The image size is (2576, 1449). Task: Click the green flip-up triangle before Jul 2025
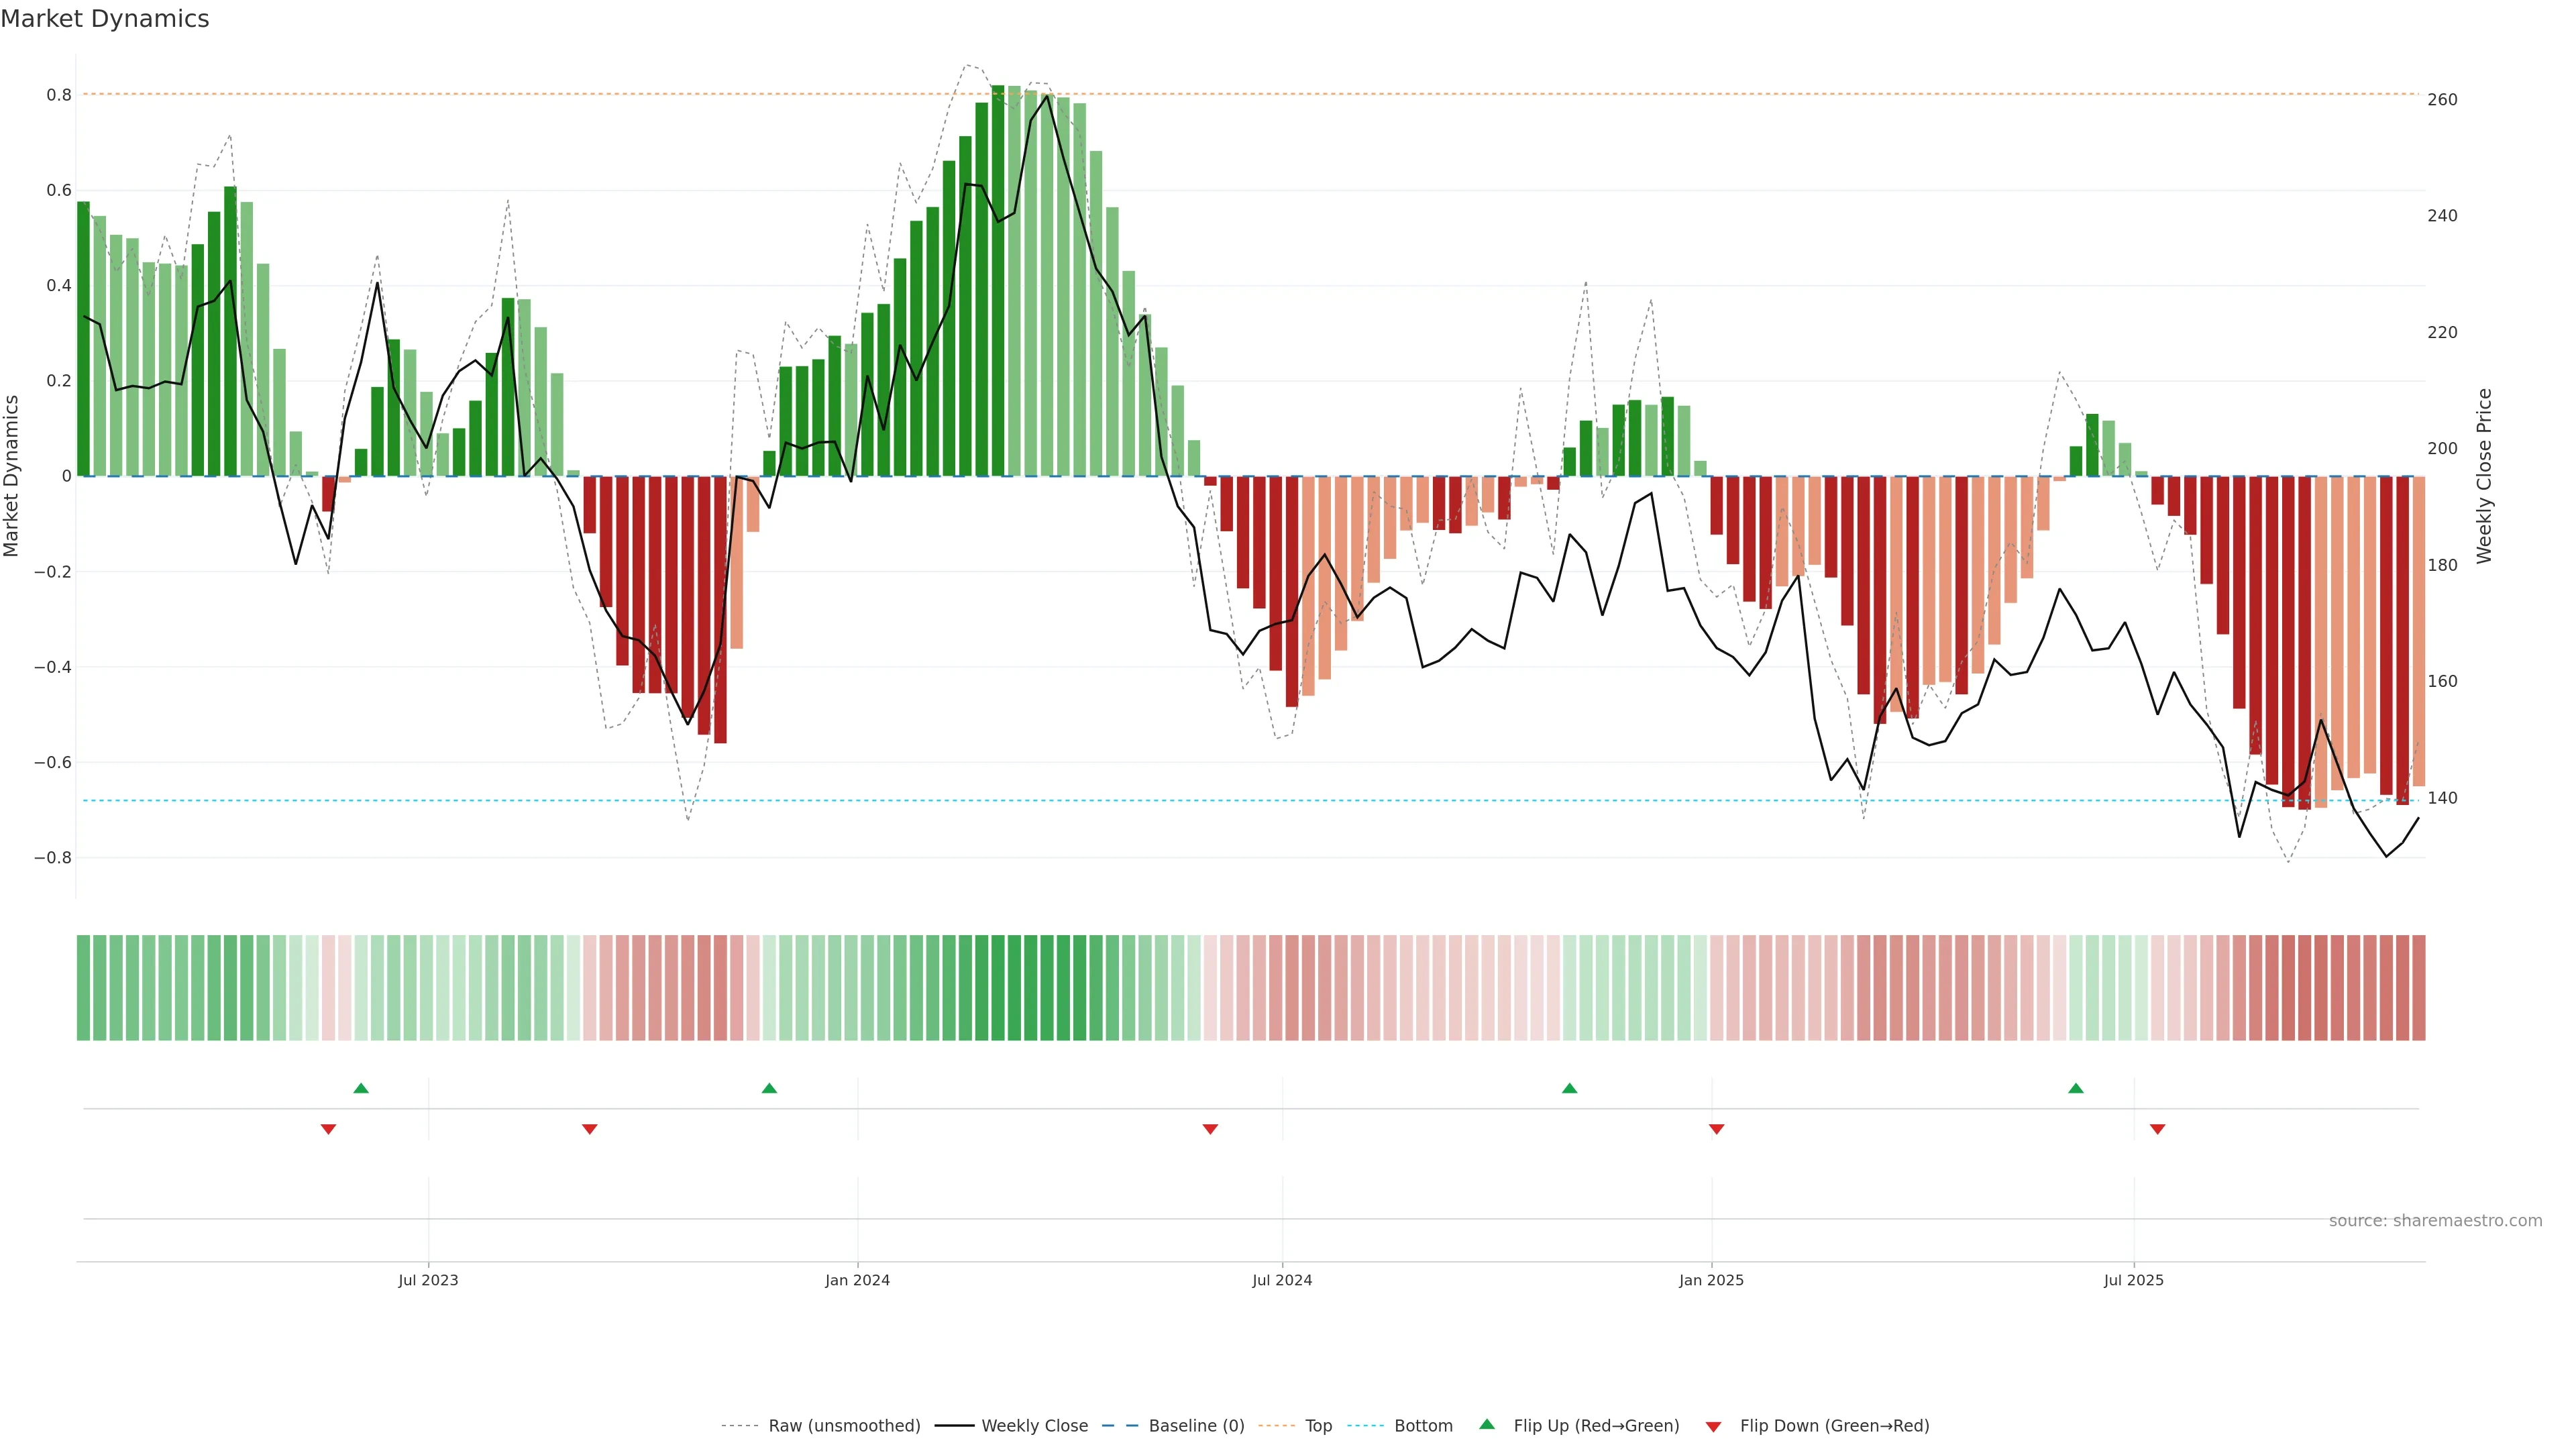(x=2076, y=1088)
